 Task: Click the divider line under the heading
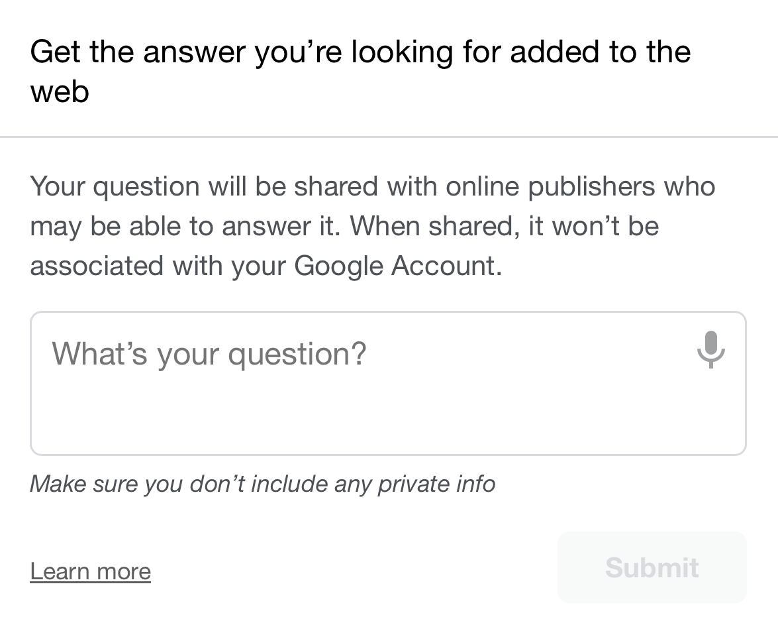pyautogui.click(x=389, y=137)
